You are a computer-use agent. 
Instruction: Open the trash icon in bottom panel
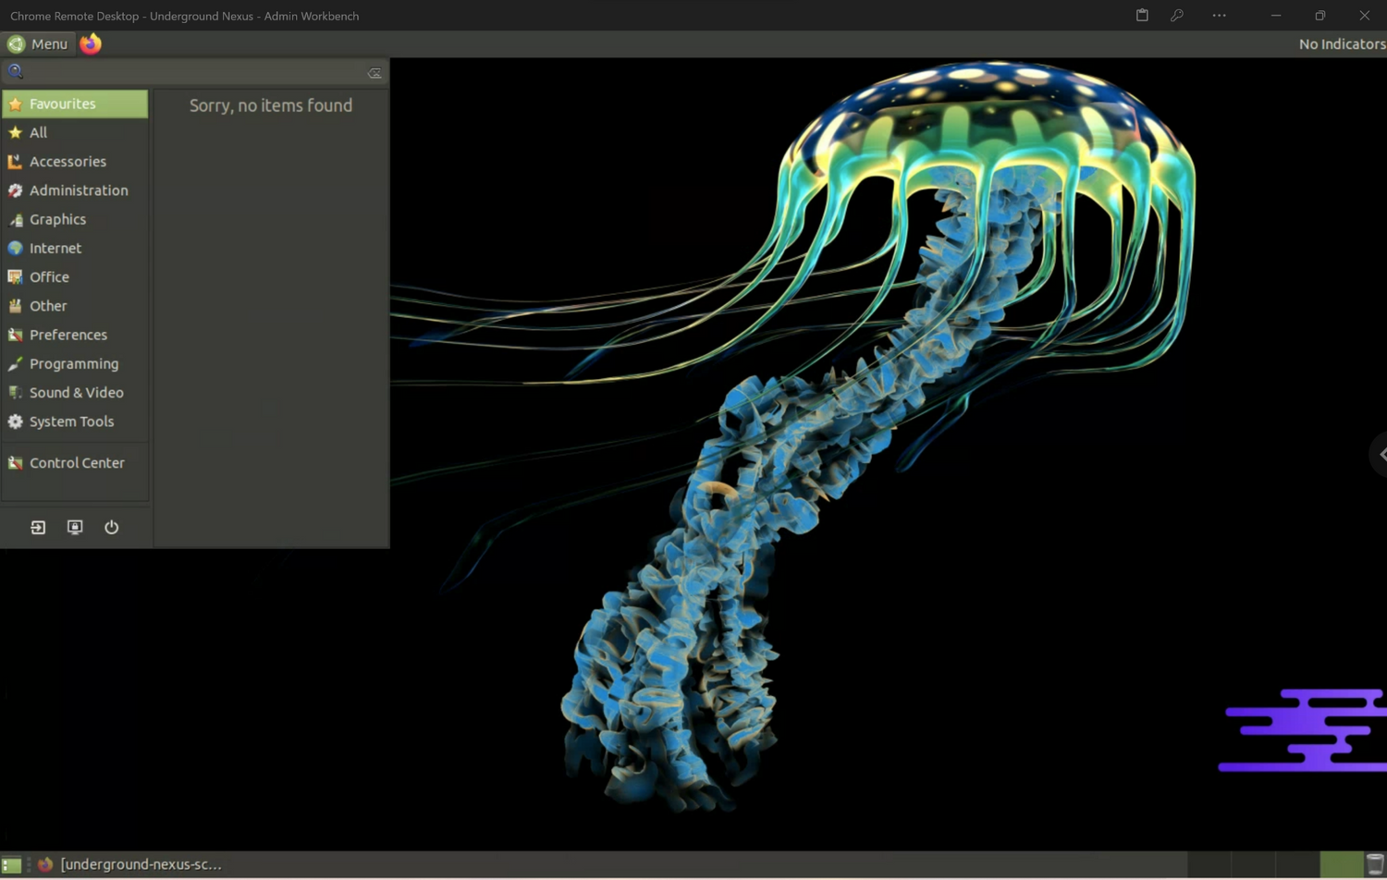(x=1375, y=865)
